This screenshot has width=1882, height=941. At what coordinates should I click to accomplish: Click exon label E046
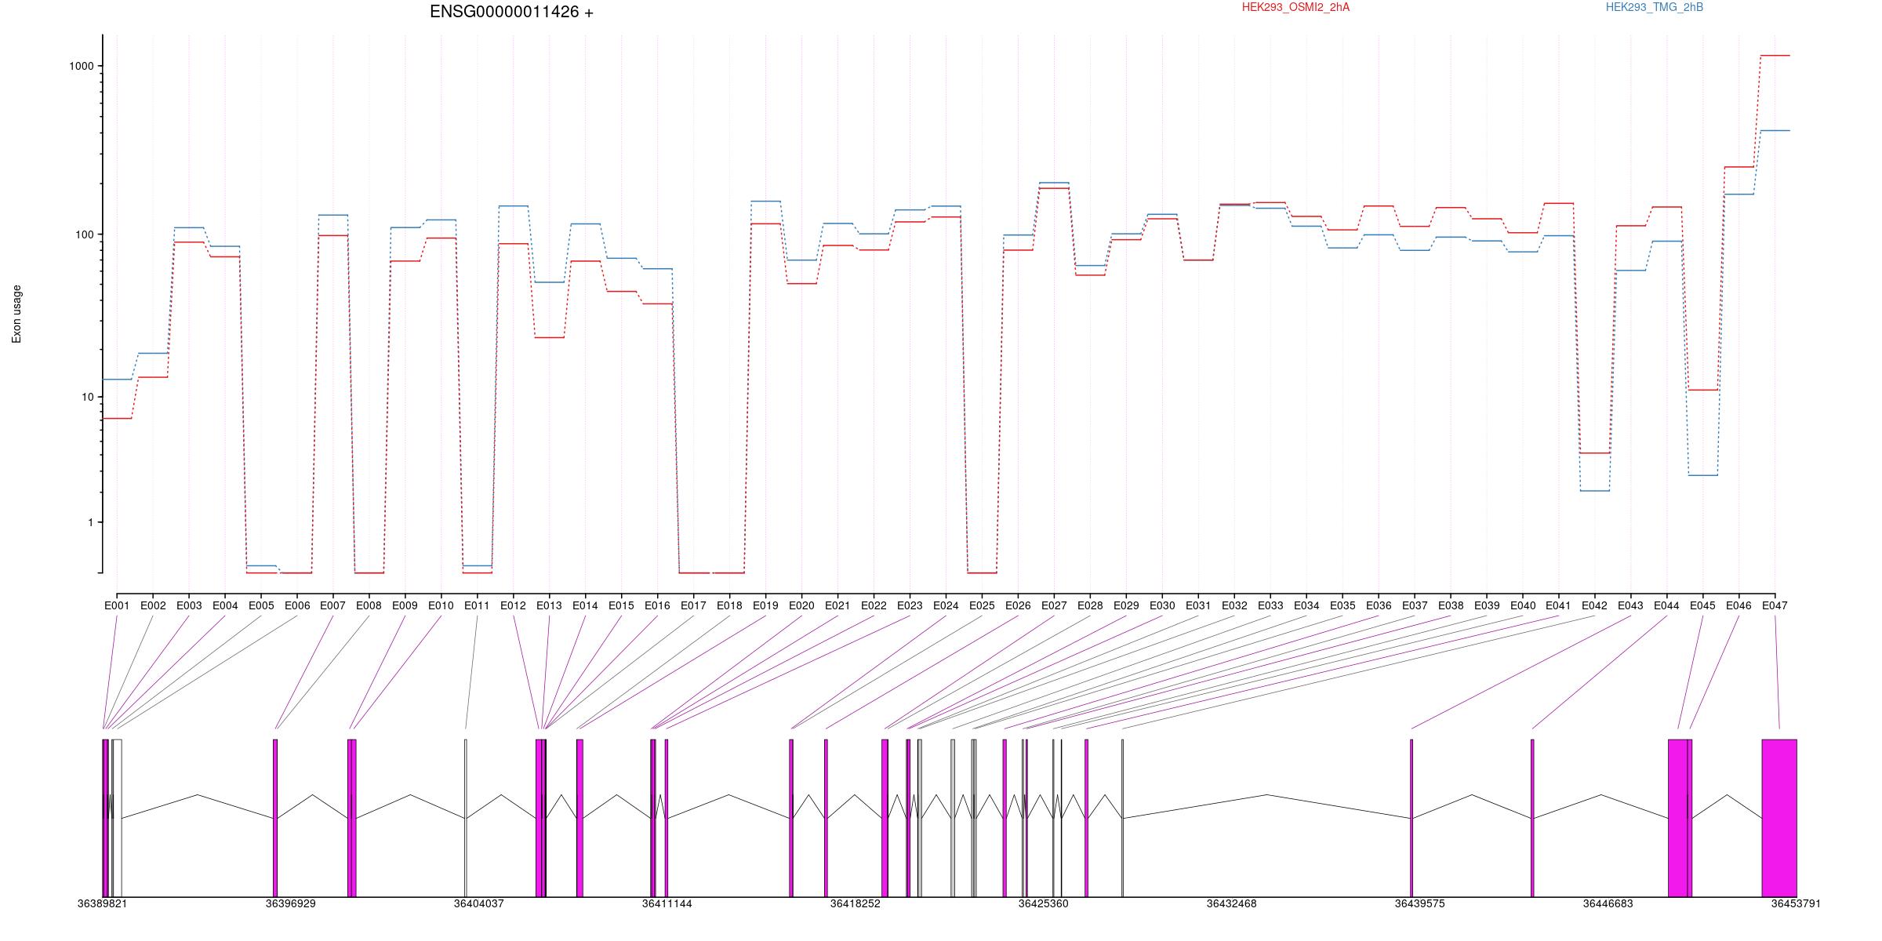1738,605
